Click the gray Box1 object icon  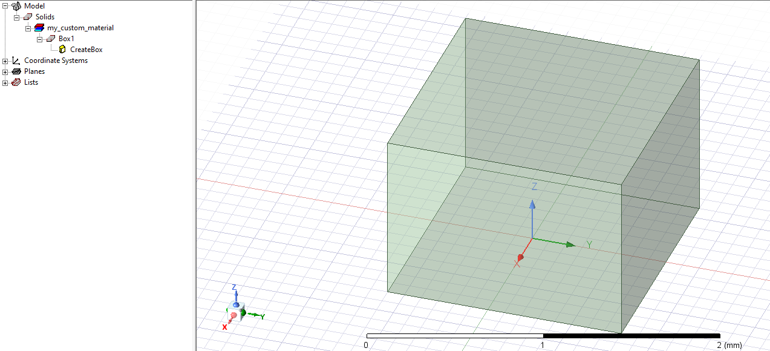coord(51,39)
